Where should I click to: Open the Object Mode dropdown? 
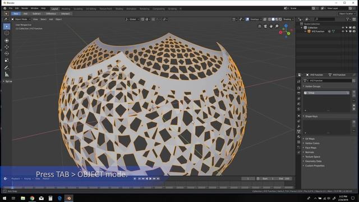tap(20, 19)
